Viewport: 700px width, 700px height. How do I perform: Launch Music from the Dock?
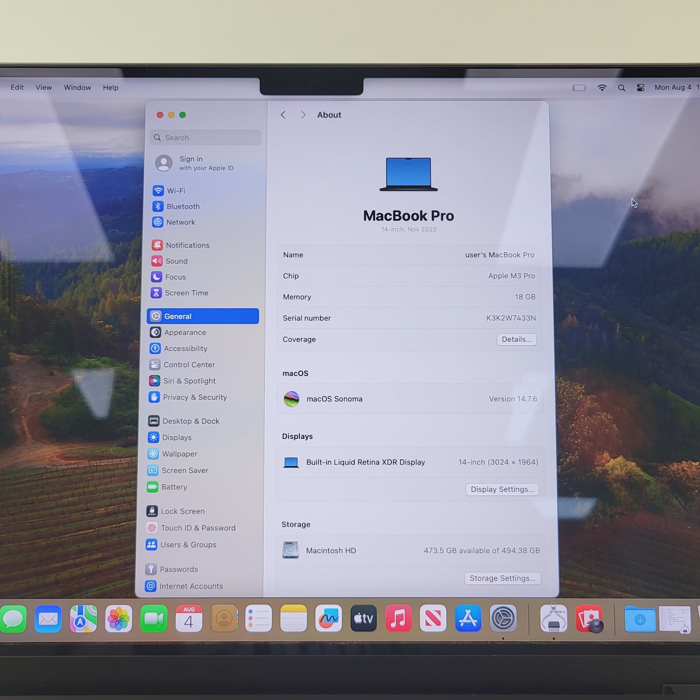[x=398, y=618]
